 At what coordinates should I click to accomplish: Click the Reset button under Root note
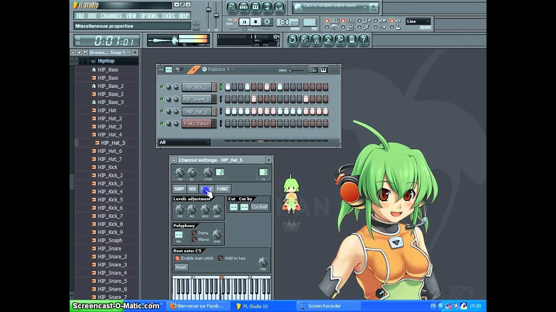tap(181, 267)
